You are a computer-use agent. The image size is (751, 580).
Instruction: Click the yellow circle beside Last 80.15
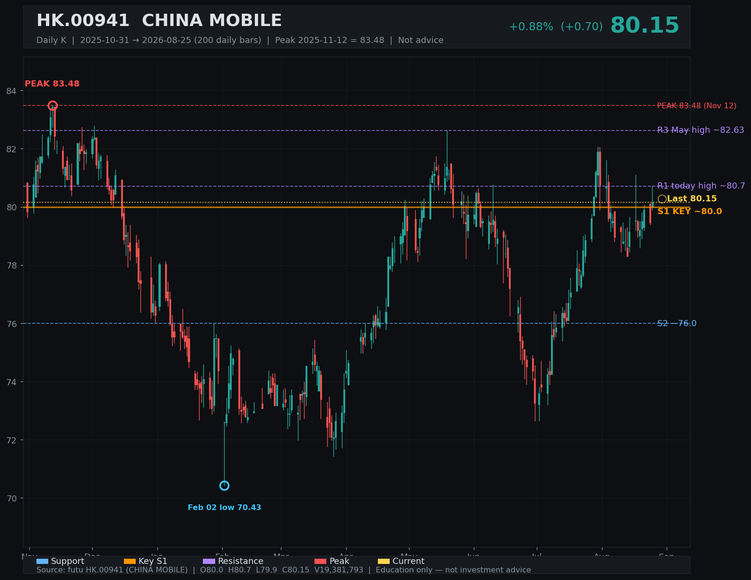click(662, 199)
